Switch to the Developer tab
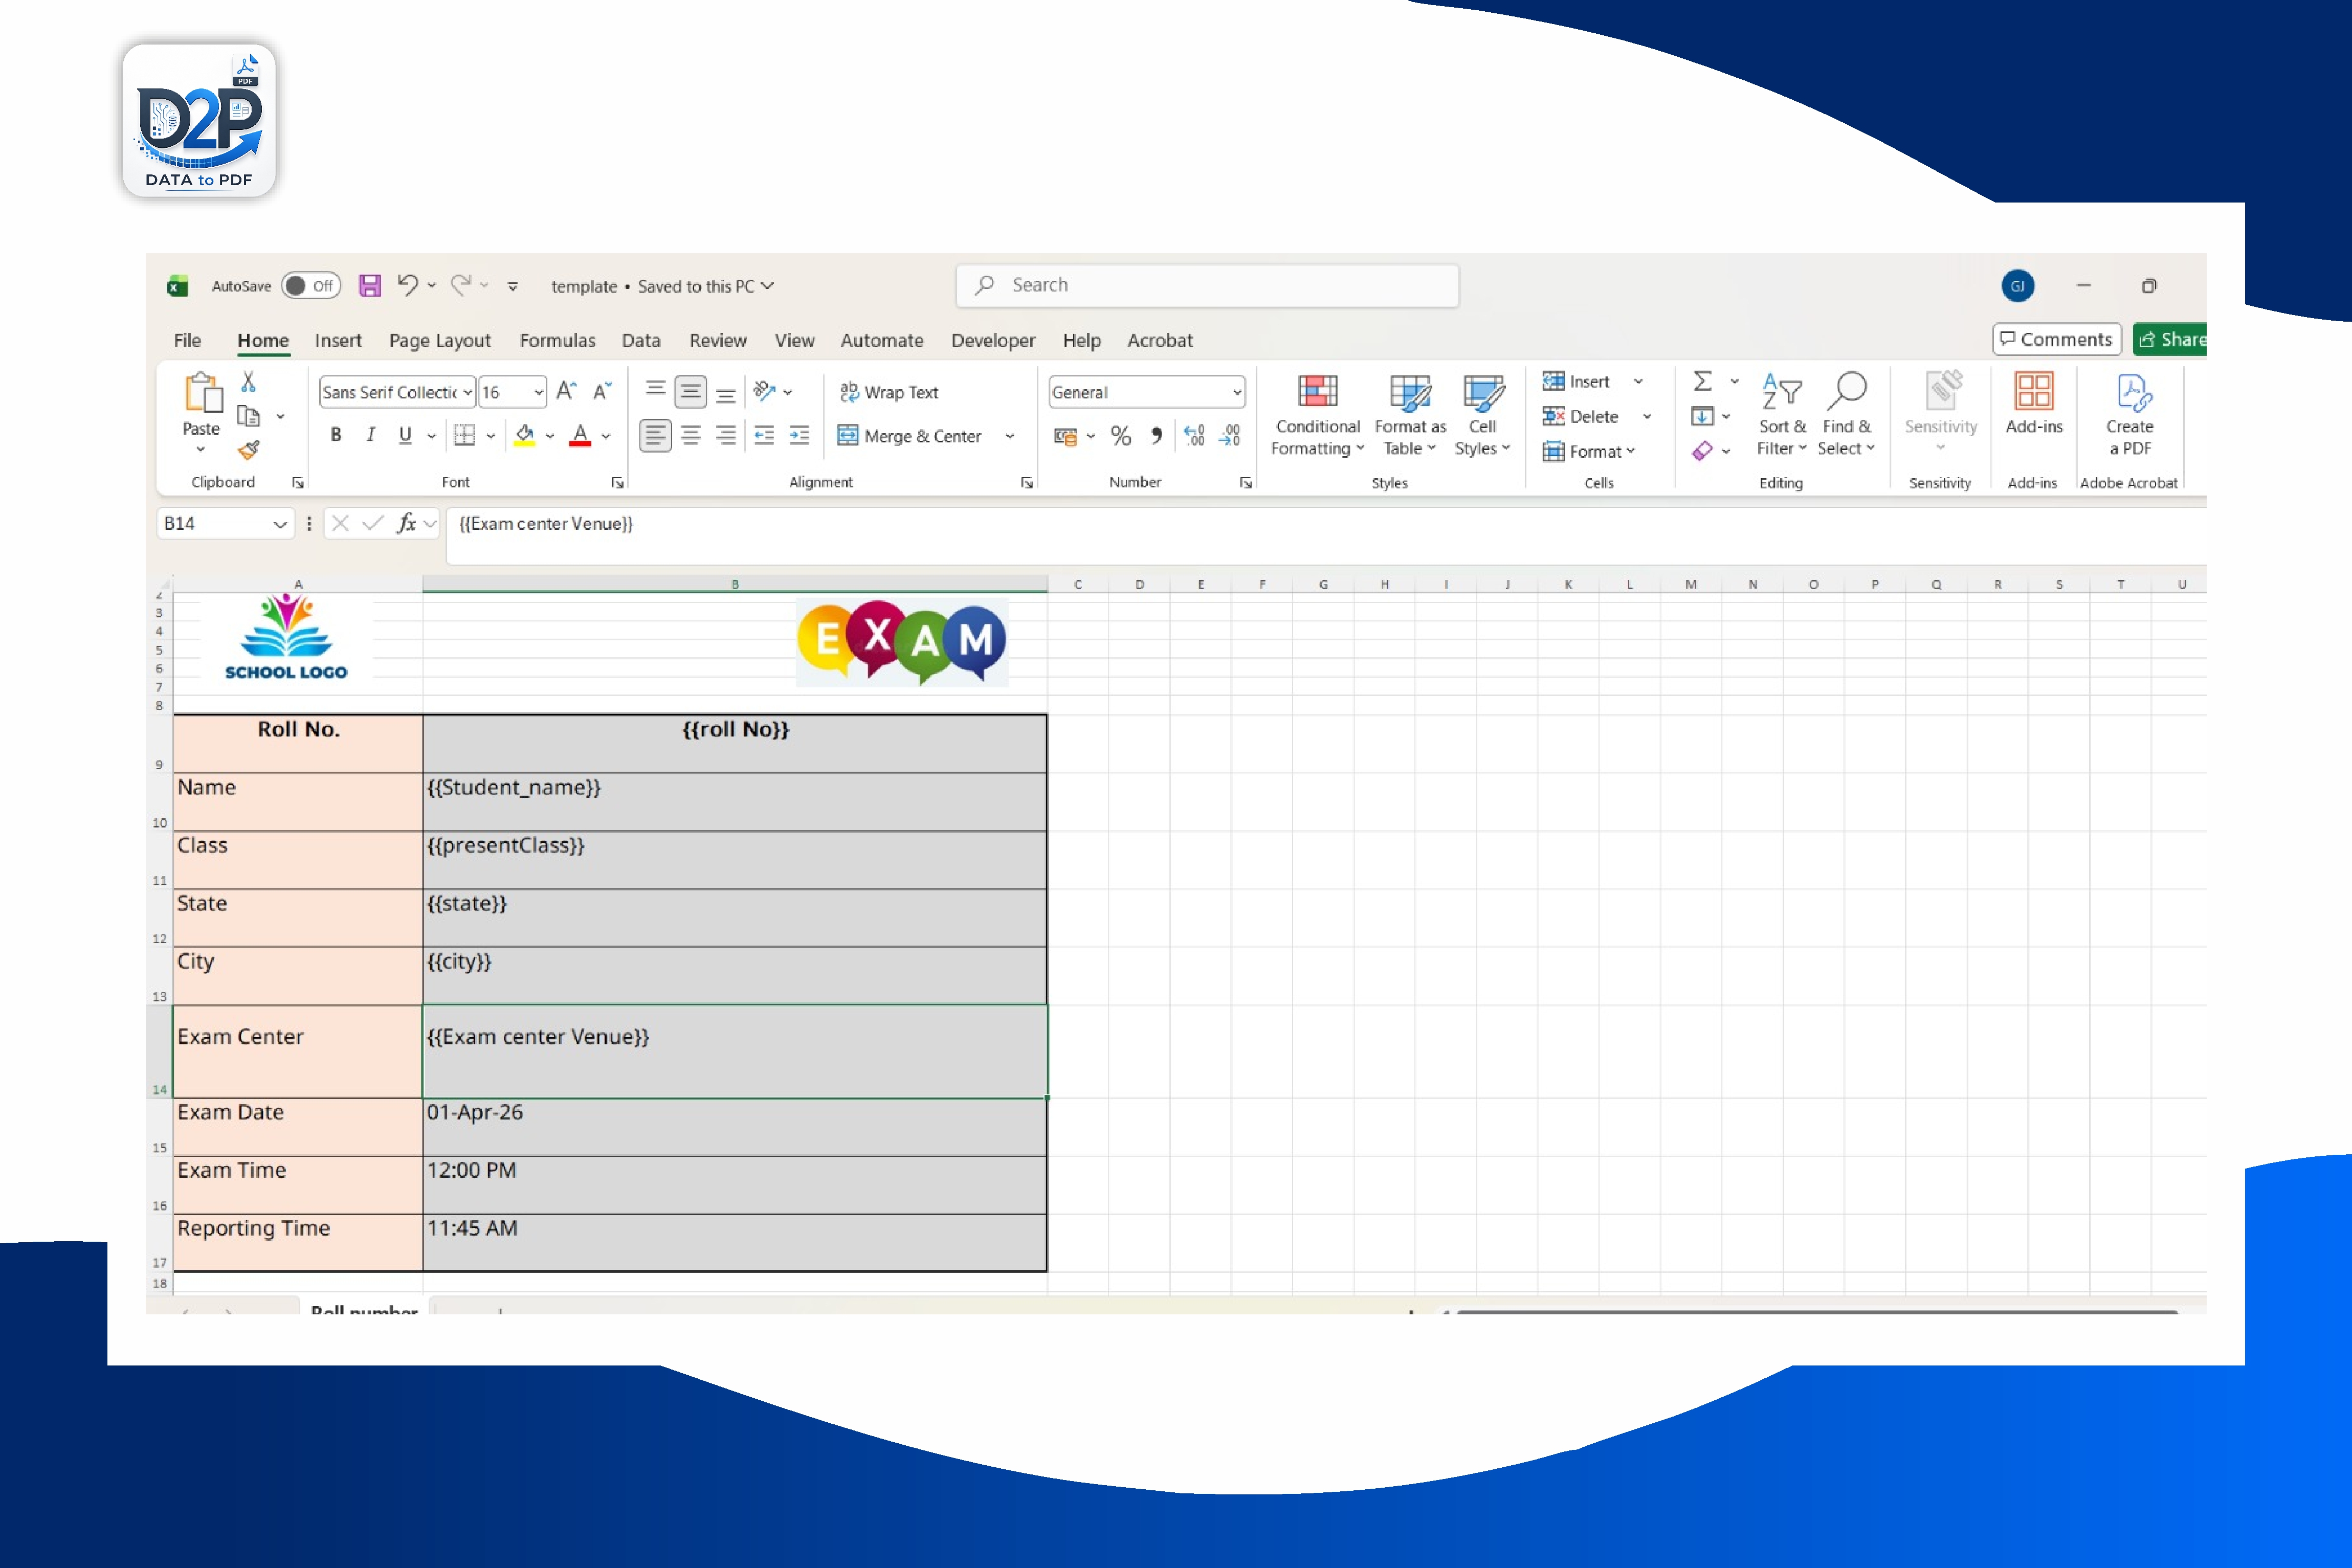The width and height of the screenshot is (2352, 1568). (993, 340)
